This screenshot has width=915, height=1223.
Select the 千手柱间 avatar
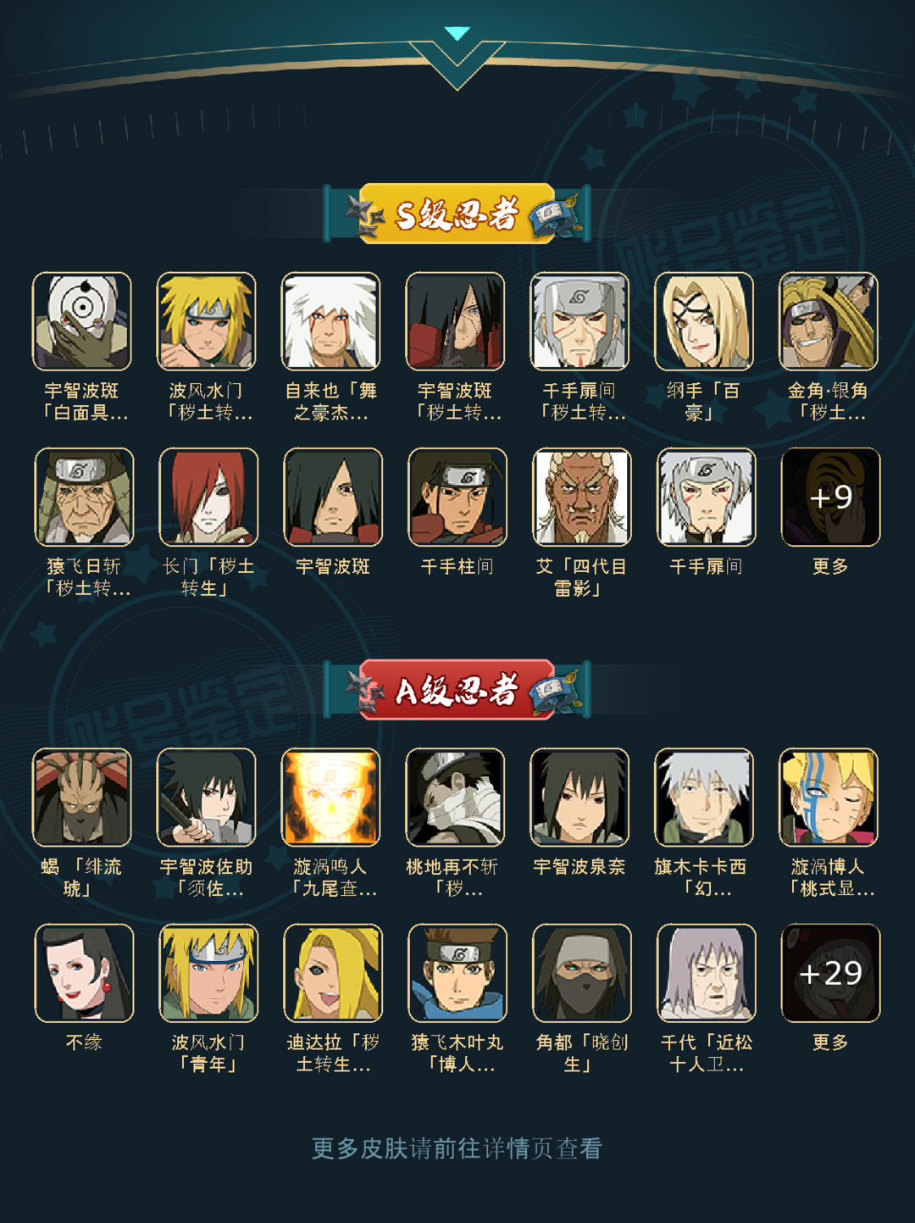pos(457,497)
